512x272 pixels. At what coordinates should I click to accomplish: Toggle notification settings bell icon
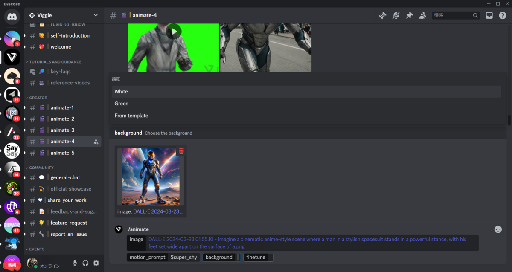point(396,15)
